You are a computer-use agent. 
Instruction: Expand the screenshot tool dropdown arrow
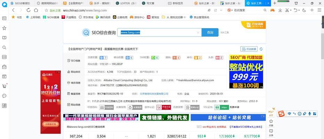coord(291,10)
